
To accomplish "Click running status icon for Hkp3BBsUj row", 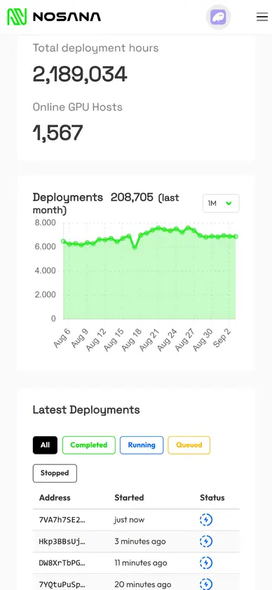I will [x=206, y=542].
